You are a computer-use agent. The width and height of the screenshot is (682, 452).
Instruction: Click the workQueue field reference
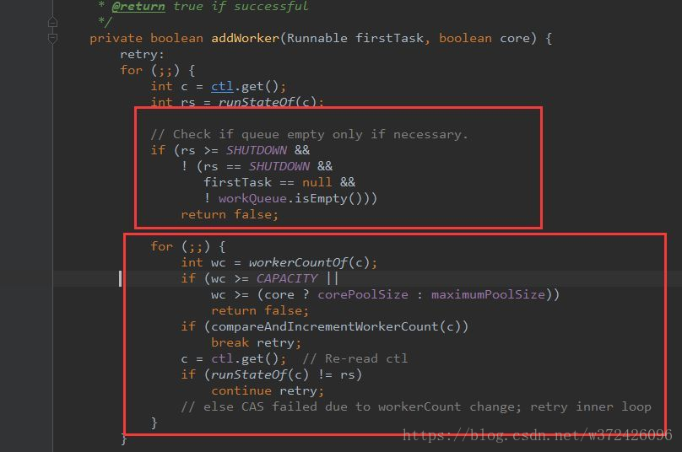coord(252,199)
